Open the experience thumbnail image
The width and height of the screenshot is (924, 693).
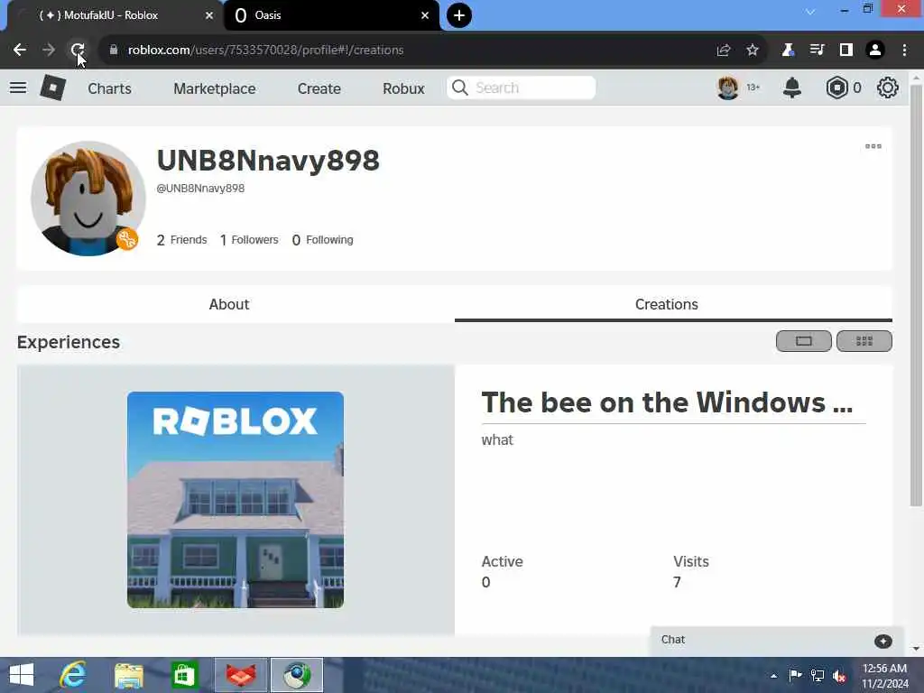(x=236, y=500)
